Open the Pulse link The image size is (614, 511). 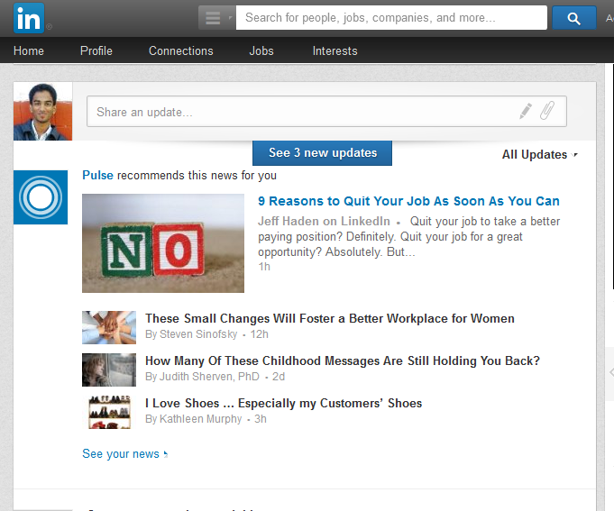click(x=97, y=175)
